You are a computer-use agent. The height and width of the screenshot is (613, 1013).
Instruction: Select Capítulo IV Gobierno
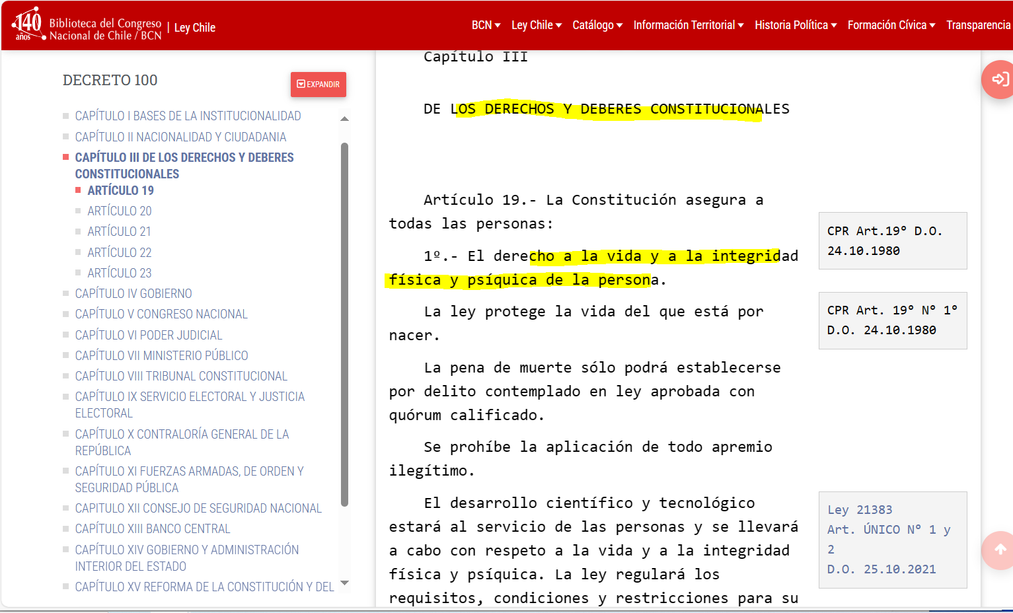(x=133, y=293)
